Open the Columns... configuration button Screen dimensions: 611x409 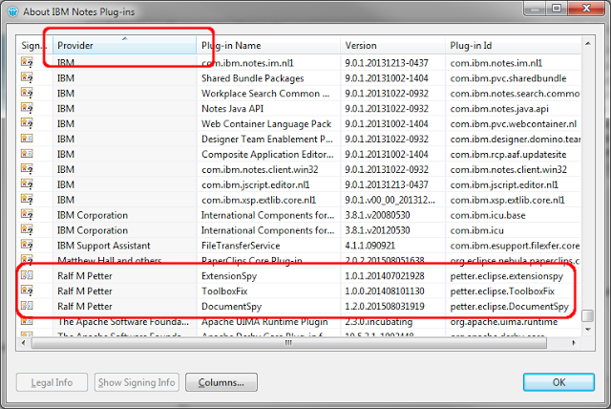pyautogui.click(x=221, y=382)
